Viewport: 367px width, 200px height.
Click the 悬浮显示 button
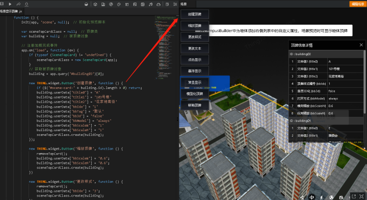pyautogui.click(x=195, y=71)
